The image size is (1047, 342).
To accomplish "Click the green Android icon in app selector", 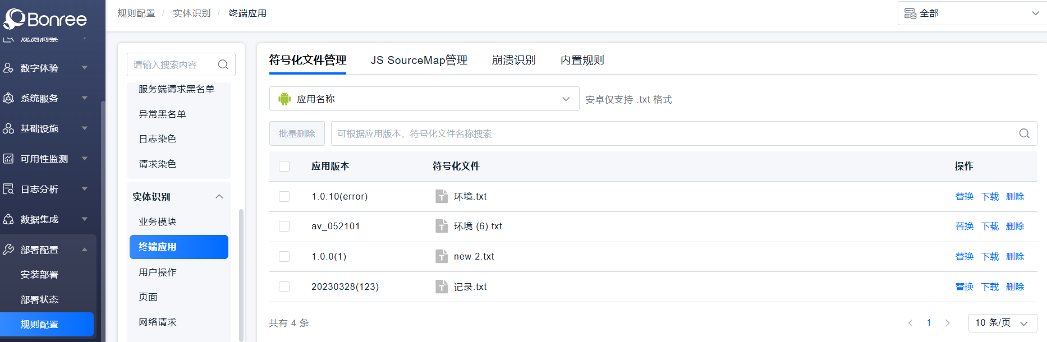I will coord(284,99).
